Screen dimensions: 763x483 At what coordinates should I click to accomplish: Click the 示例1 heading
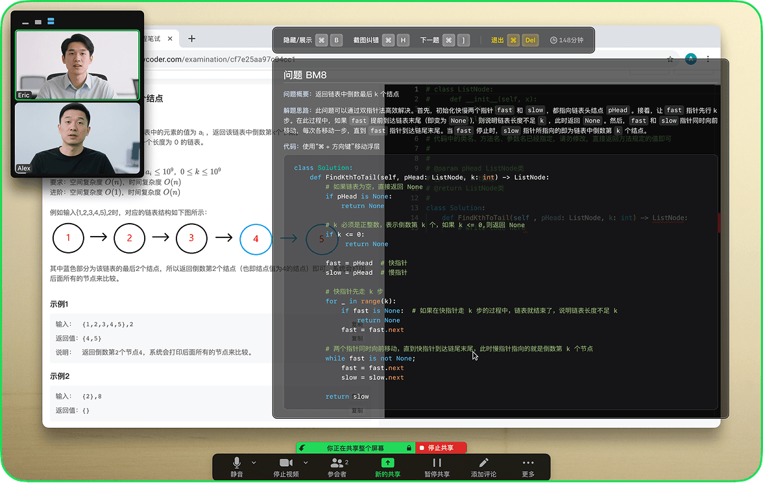click(60, 304)
